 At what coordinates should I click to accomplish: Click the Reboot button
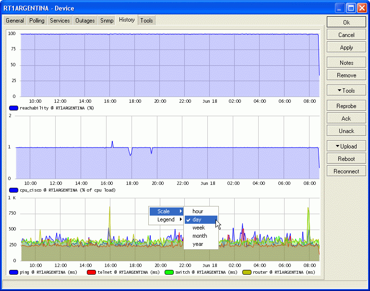(x=346, y=159)
